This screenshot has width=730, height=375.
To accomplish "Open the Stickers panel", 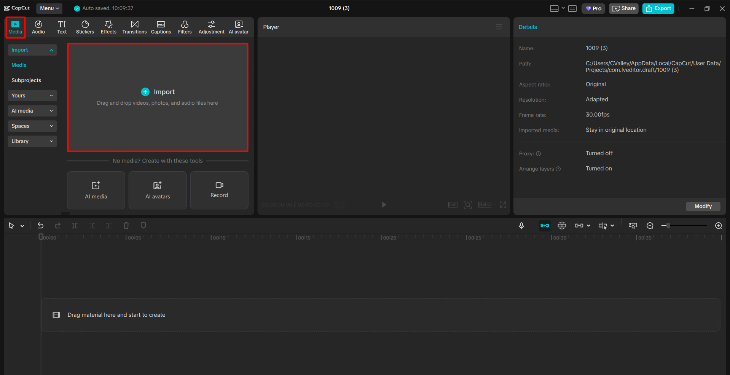I will pyautogui.click(x=85, y=27).
